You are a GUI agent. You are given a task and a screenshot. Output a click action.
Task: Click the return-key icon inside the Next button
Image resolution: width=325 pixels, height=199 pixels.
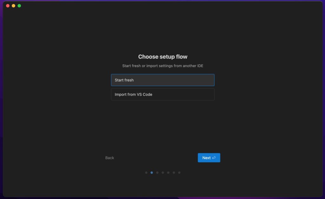pos(214,158)
